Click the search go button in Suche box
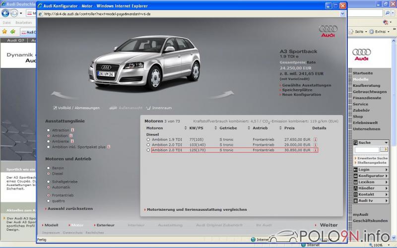397x248 pixels. [384, 150]
